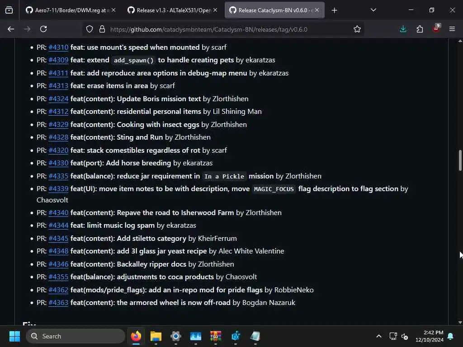Open pull request #4355 link
Image resolution: width=463 pixels, height=347 pixels.
point(58,277)
